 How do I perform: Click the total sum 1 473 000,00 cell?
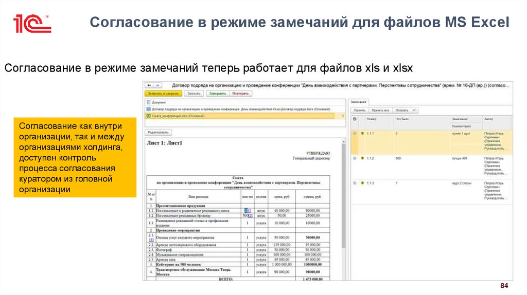point(312,279)
